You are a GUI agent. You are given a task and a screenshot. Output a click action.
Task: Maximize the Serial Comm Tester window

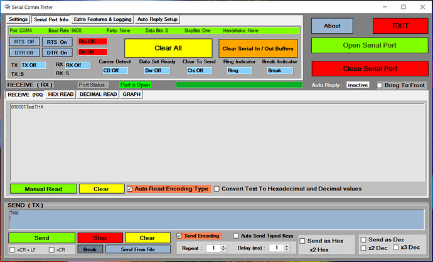tap(404, 7)
